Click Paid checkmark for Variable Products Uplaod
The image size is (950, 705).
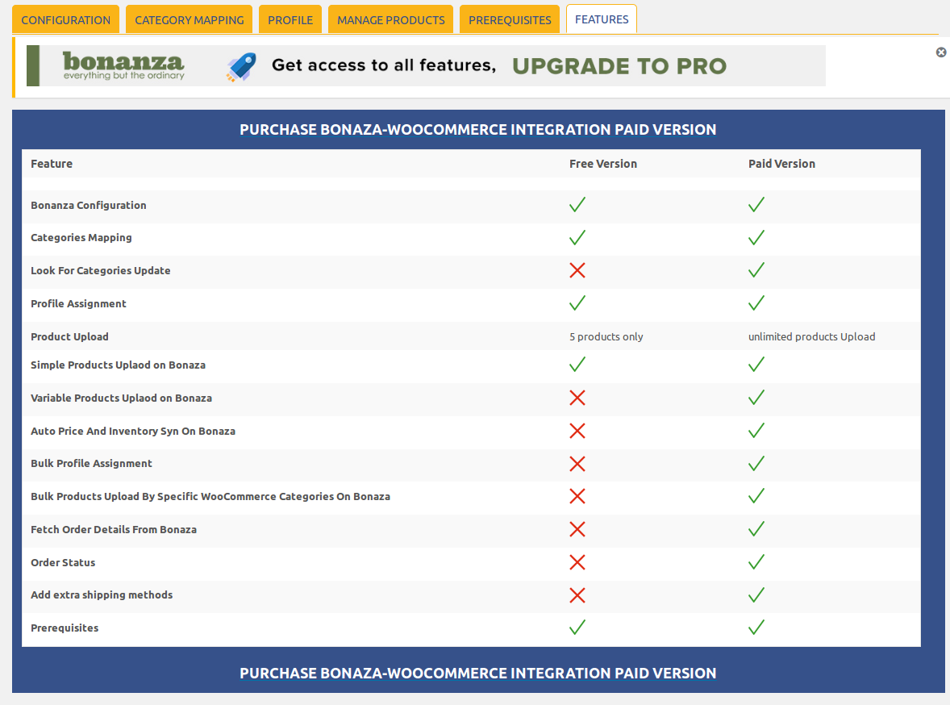tap(756, 398)
